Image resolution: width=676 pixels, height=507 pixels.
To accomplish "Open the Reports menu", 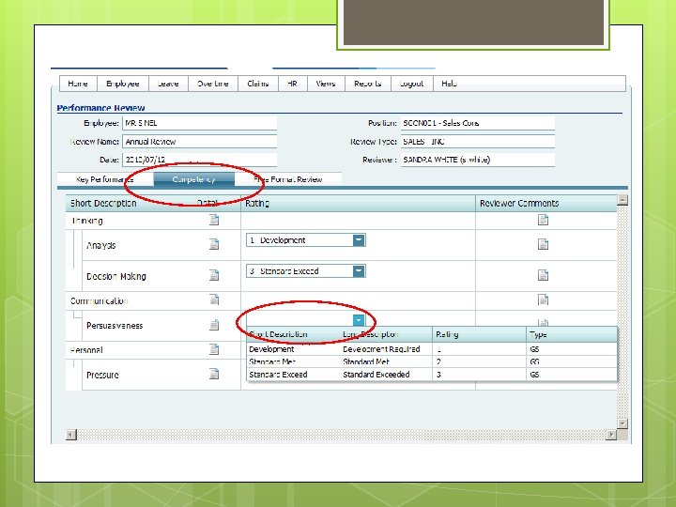I will point(368,84).
